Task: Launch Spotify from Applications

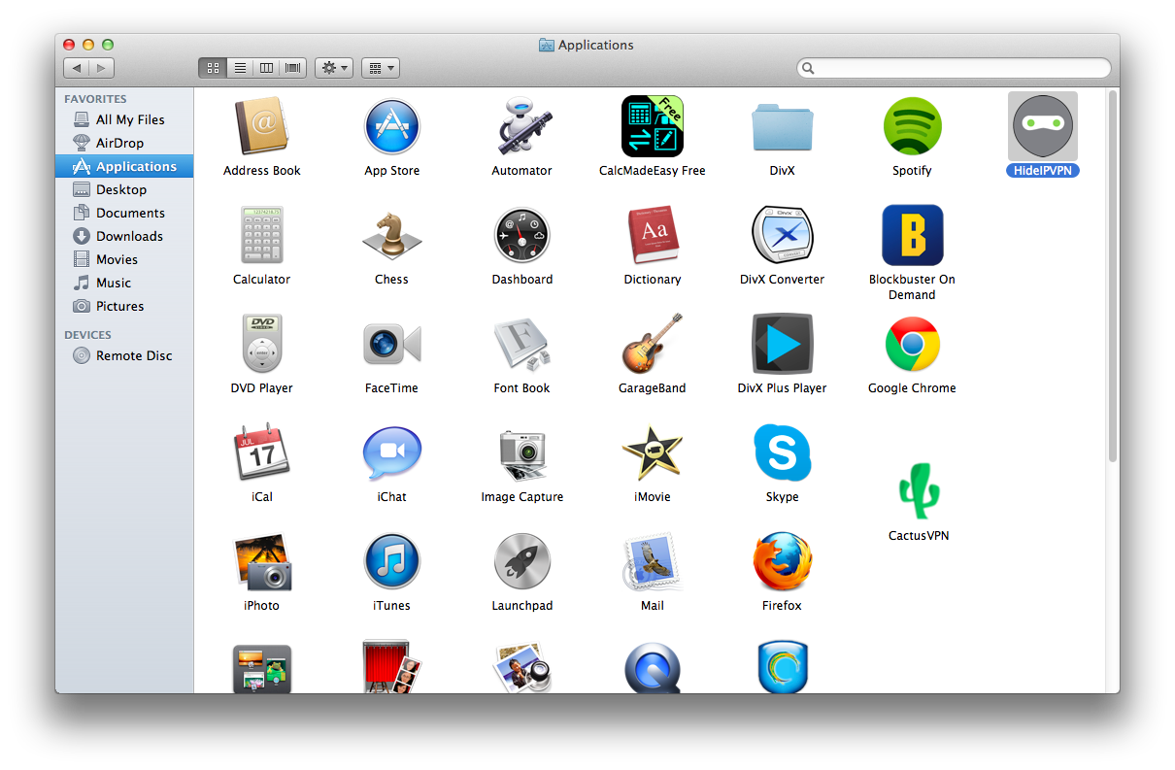Action: (913, 126)
